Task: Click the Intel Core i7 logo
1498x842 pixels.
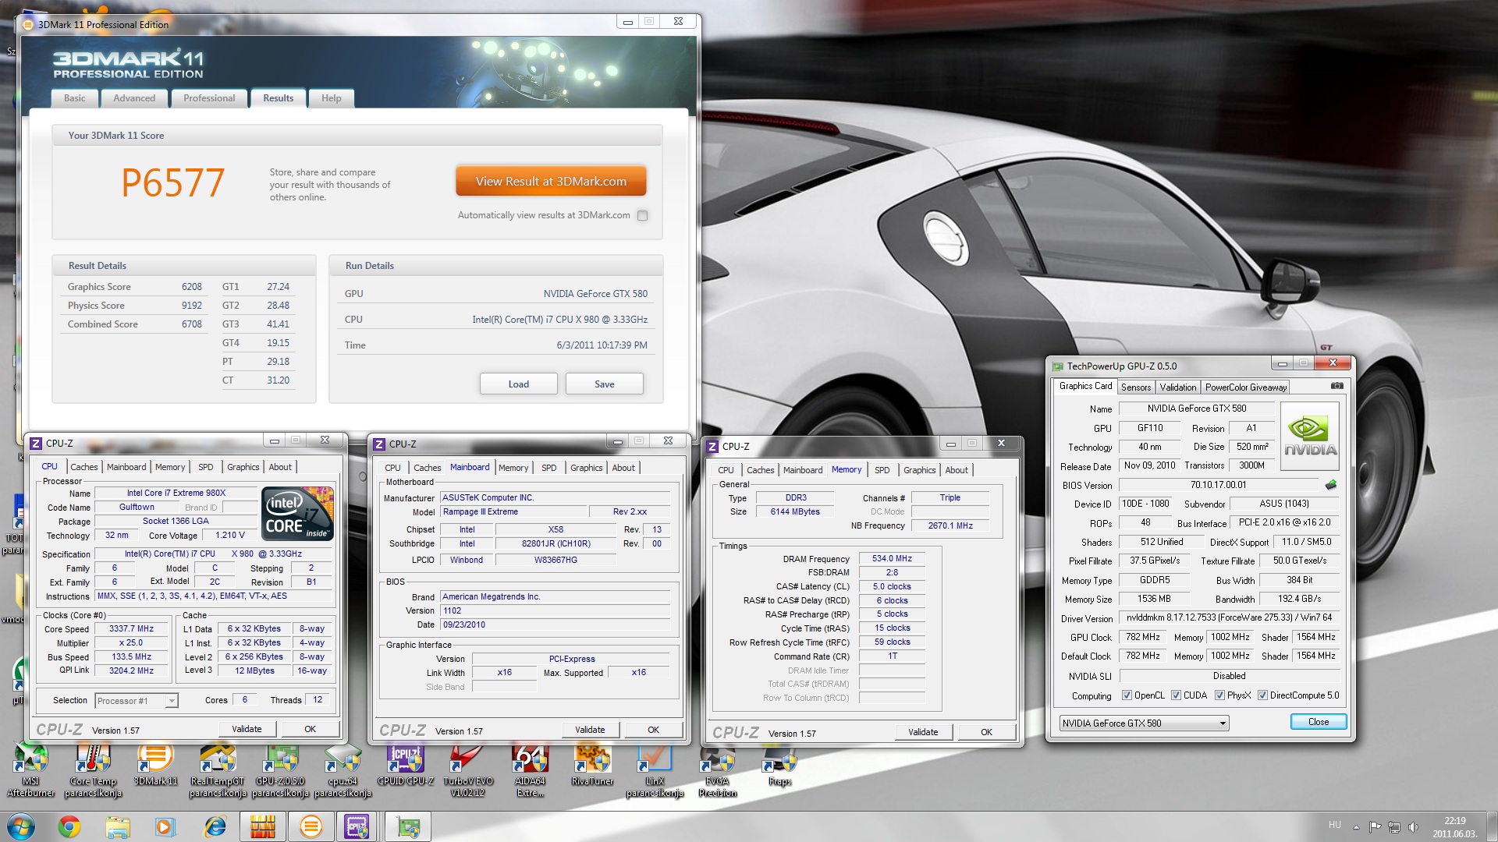Action: click(298, 513)
